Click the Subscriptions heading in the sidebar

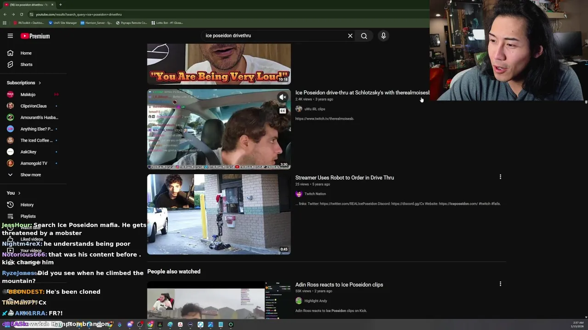(x=21, y=83)
